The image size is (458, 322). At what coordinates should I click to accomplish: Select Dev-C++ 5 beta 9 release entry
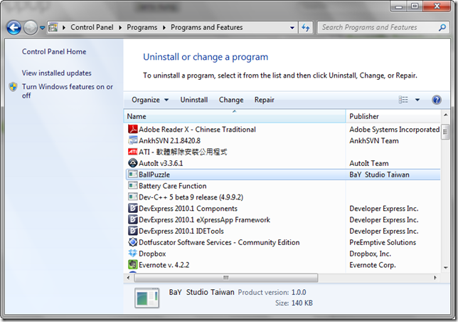[x=191, y=197]
